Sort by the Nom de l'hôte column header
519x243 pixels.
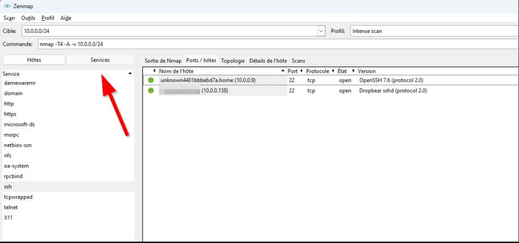click(x=222, y=71)
